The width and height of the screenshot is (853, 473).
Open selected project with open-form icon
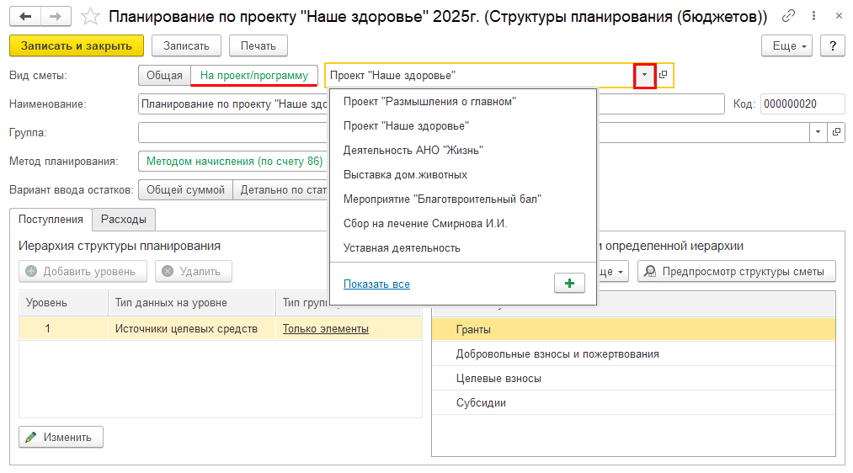pyautogui.click(x=664, y=76)
